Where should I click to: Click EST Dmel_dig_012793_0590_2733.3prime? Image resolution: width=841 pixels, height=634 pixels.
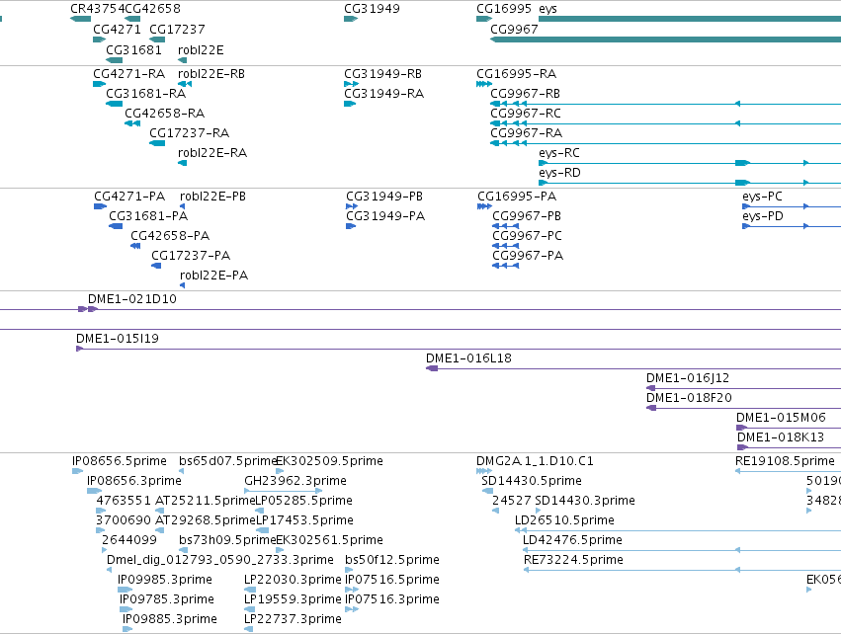[x=220, y=561]
